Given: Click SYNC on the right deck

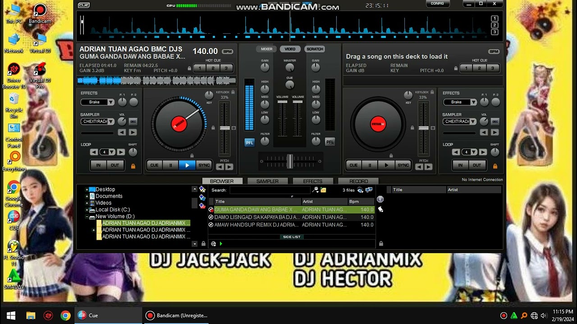Looking at the screenshot, I should coord(403,165).
